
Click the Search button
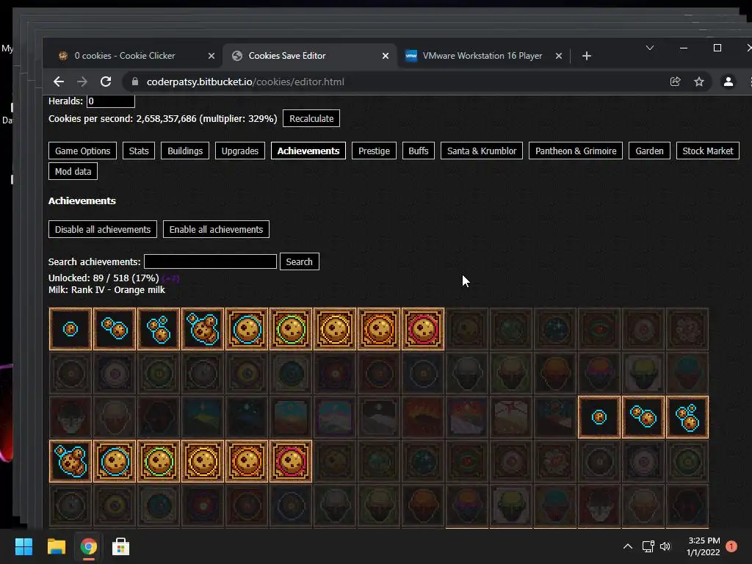point(300,261)
